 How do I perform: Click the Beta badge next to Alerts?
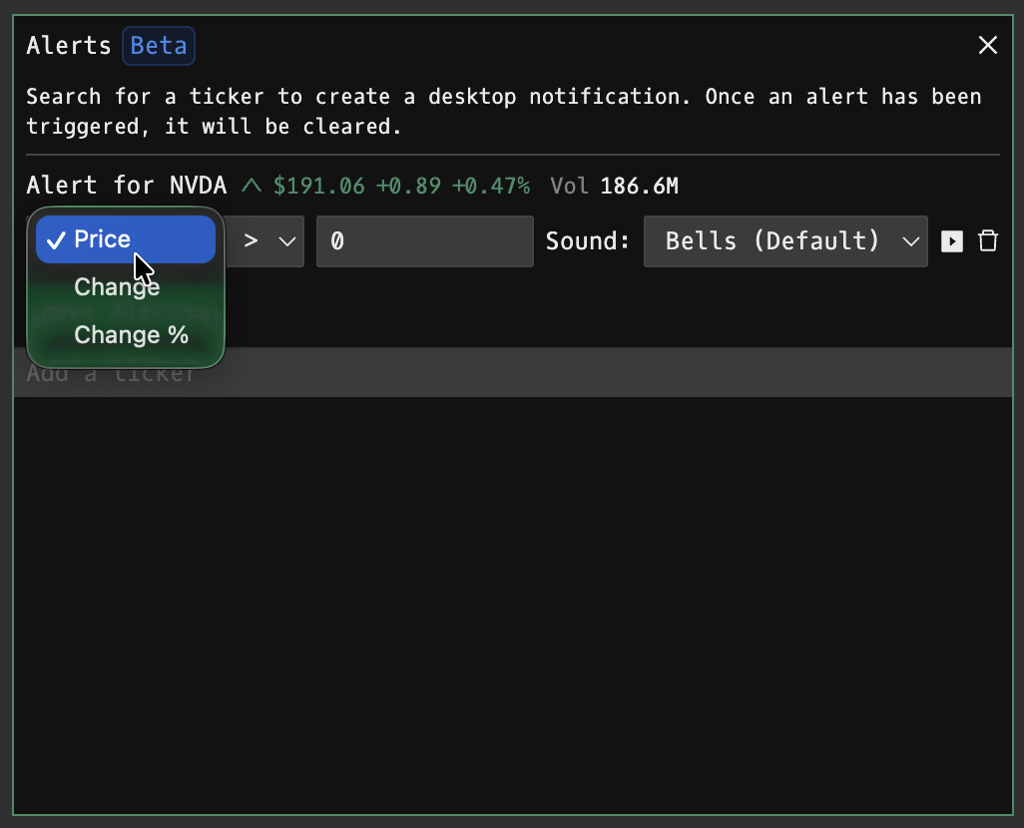tap(159, 46)
